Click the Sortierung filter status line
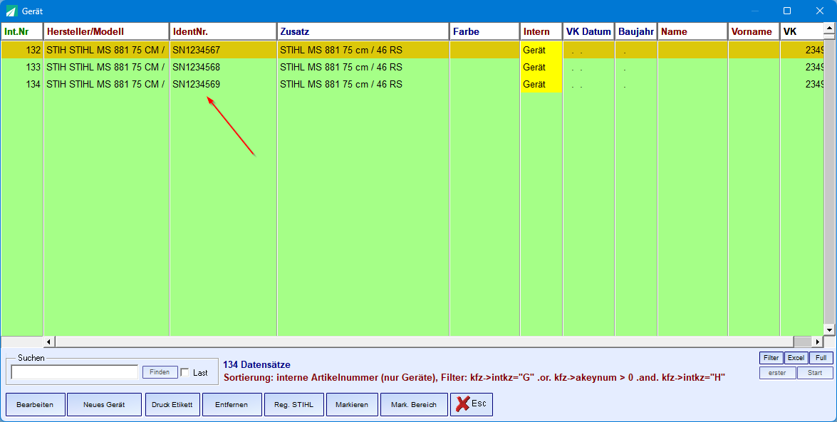Screen dimensions: 837x422 [474, 378]
